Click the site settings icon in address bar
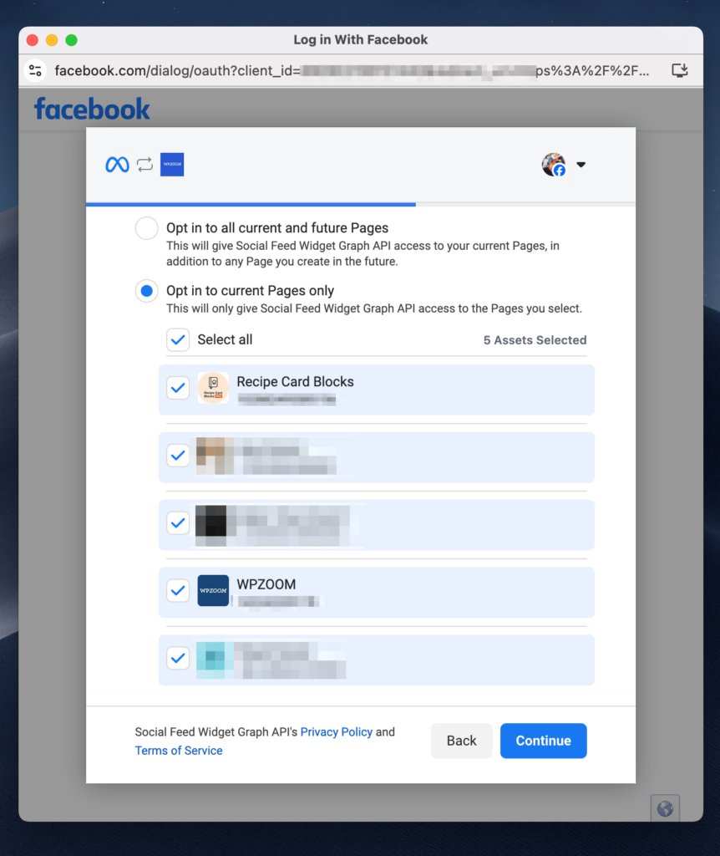This screenshot has height=856, width=720. coord(35,70)
